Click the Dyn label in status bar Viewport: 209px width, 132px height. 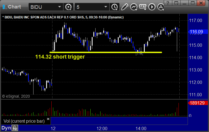point(6,128)
